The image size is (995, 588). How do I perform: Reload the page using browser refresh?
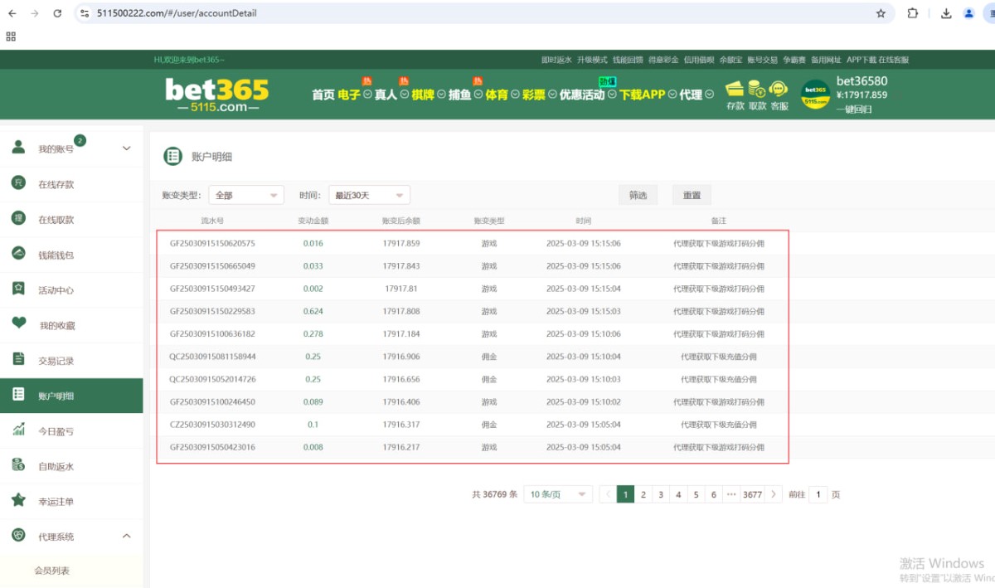click(x=57, y=13)
